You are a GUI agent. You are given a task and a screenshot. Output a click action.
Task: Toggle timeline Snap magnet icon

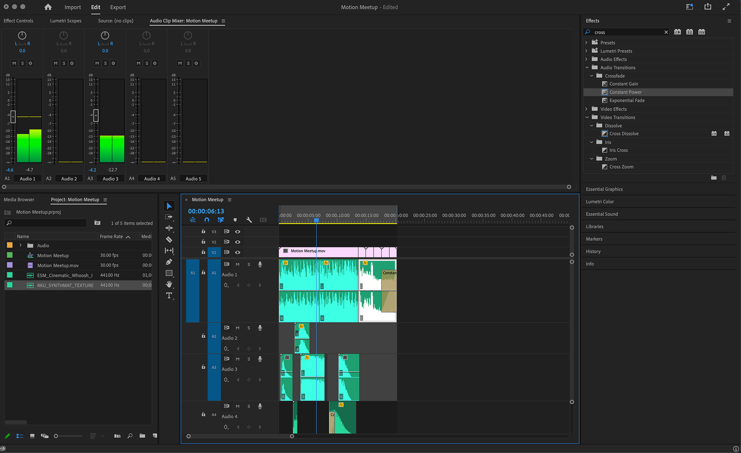(x=207, y=220)
